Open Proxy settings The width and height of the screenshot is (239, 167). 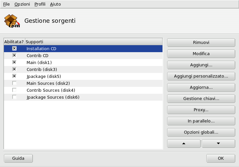[201, 110]
